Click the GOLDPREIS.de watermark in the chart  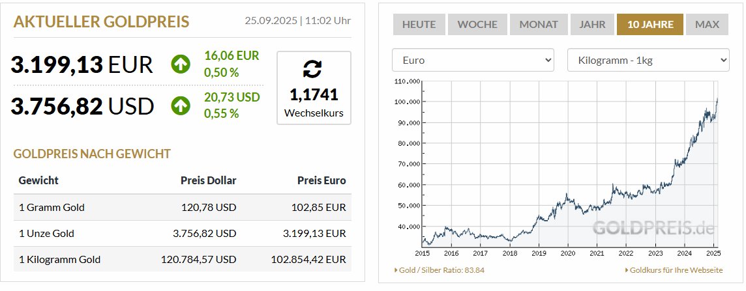pos(653,229)
